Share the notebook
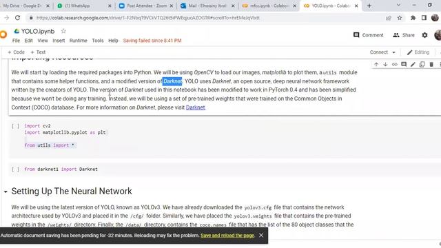This screenshot has height=248, width=441. tap(404, 35)
